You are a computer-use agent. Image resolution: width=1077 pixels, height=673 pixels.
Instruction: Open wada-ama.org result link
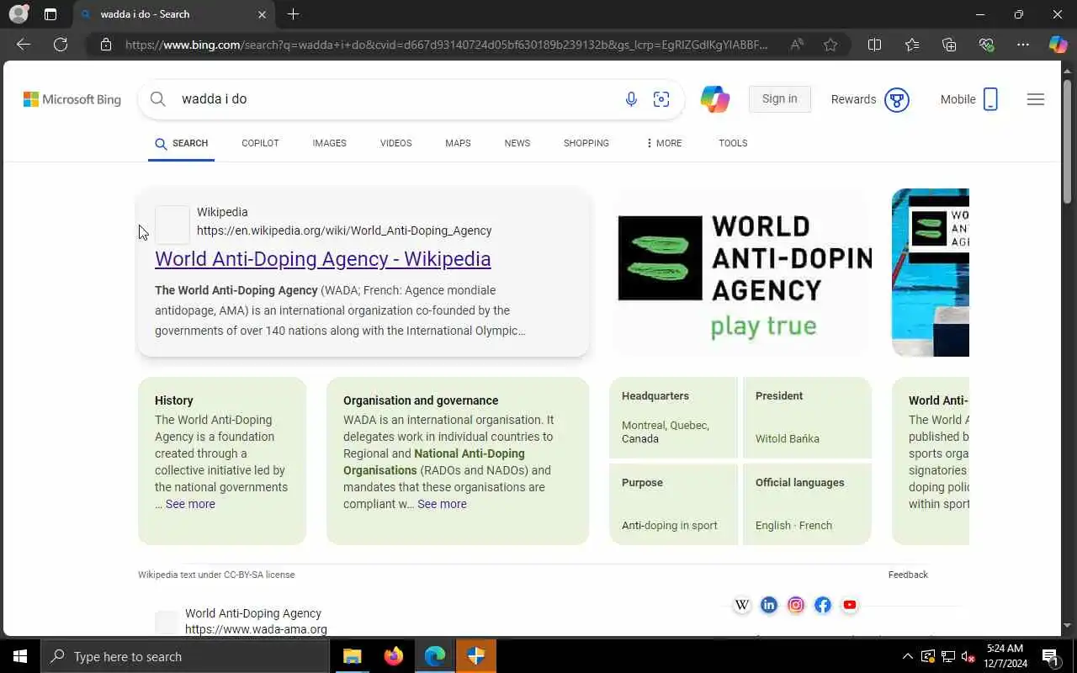tap(256, 629)
